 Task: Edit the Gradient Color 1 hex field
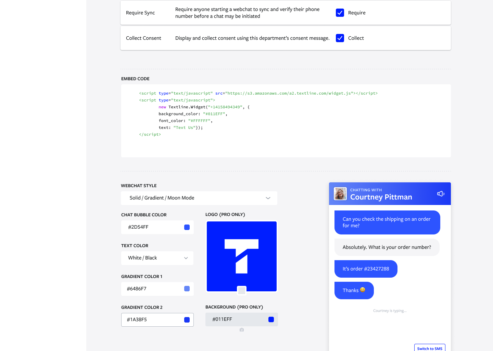pyautogui.click(x=157, y=289)
